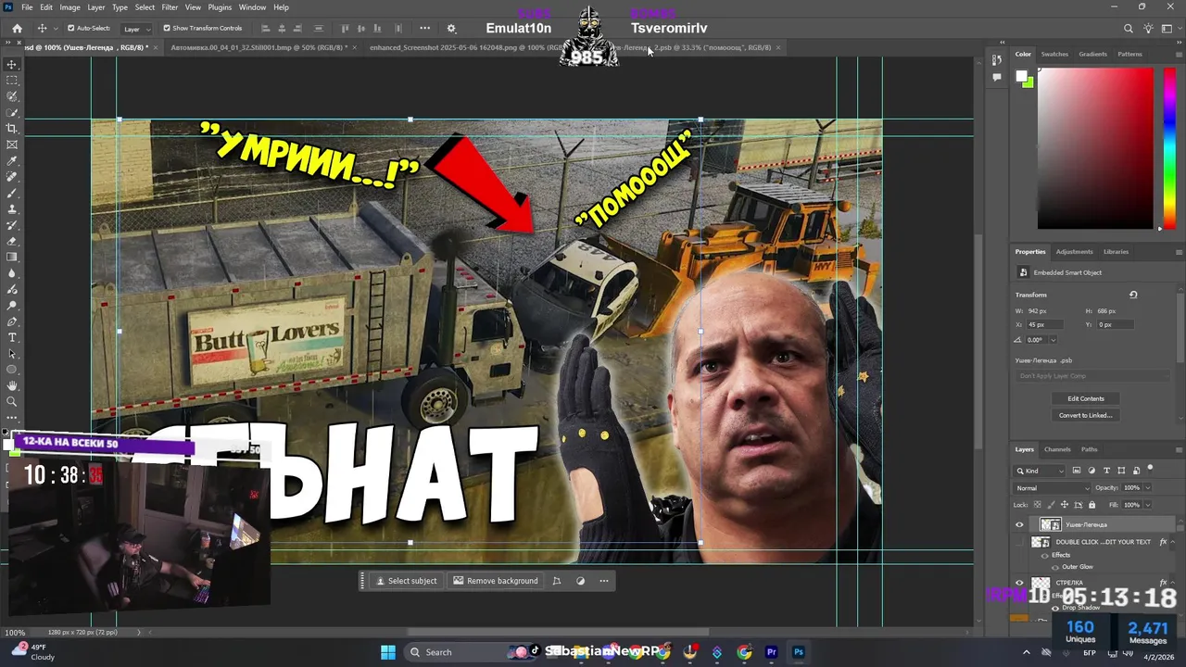Select the Move tool in left toolbar
This screenshot has width=1186, height=667.
[12, 64]
